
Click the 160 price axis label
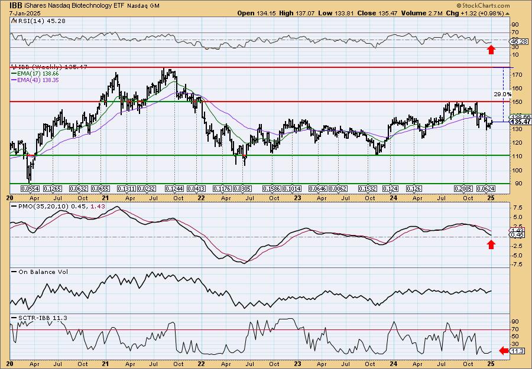pos(517,88)
